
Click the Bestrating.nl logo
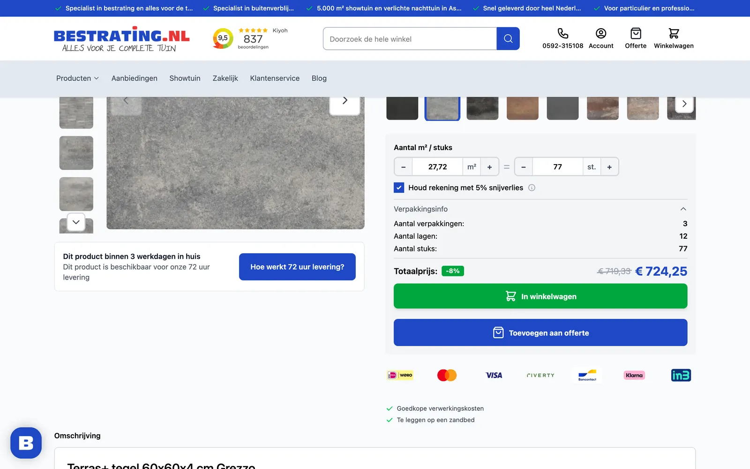click(122, 39)
